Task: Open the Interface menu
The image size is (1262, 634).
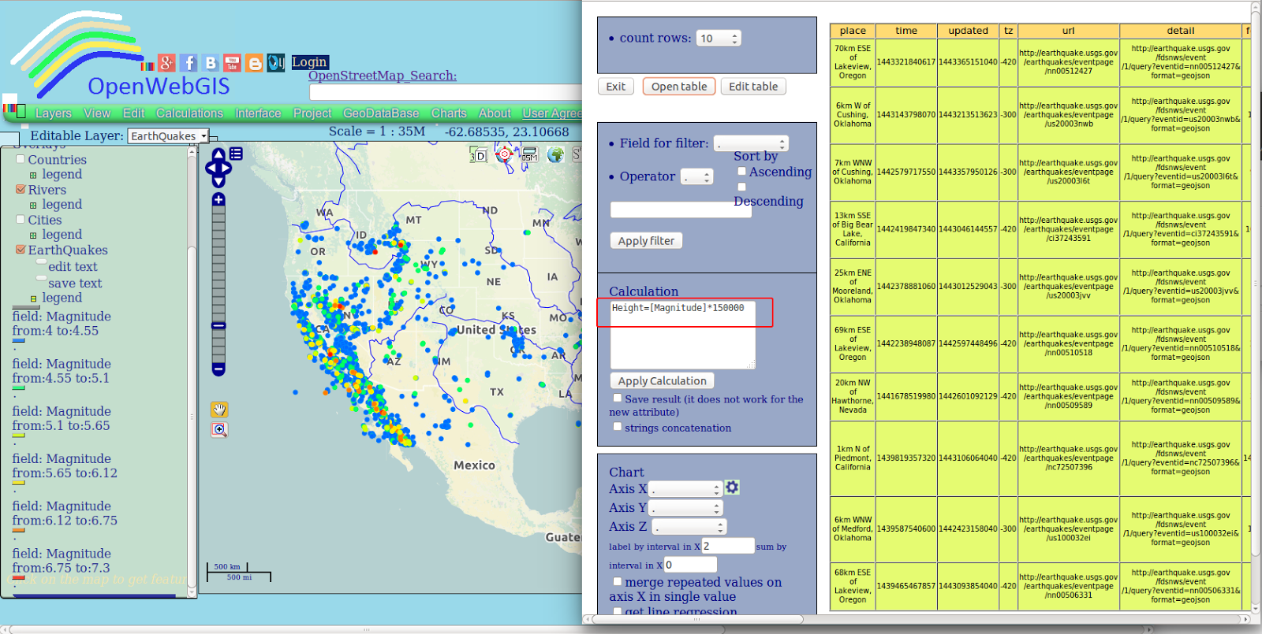Action: [258, 113]
